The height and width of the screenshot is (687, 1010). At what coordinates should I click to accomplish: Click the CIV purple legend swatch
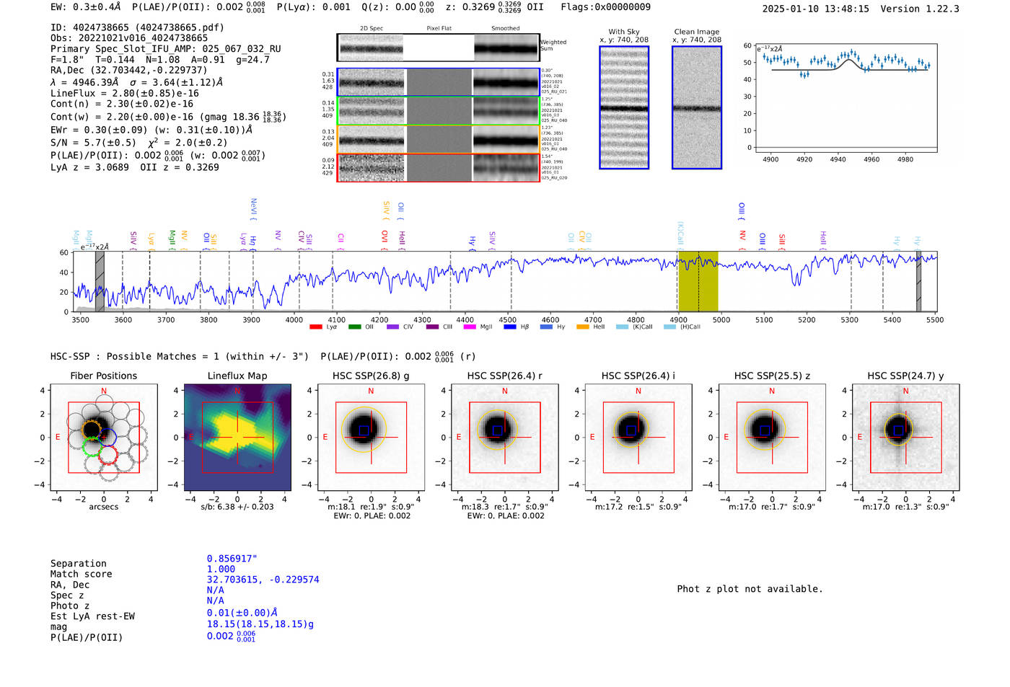pos(393,327)
